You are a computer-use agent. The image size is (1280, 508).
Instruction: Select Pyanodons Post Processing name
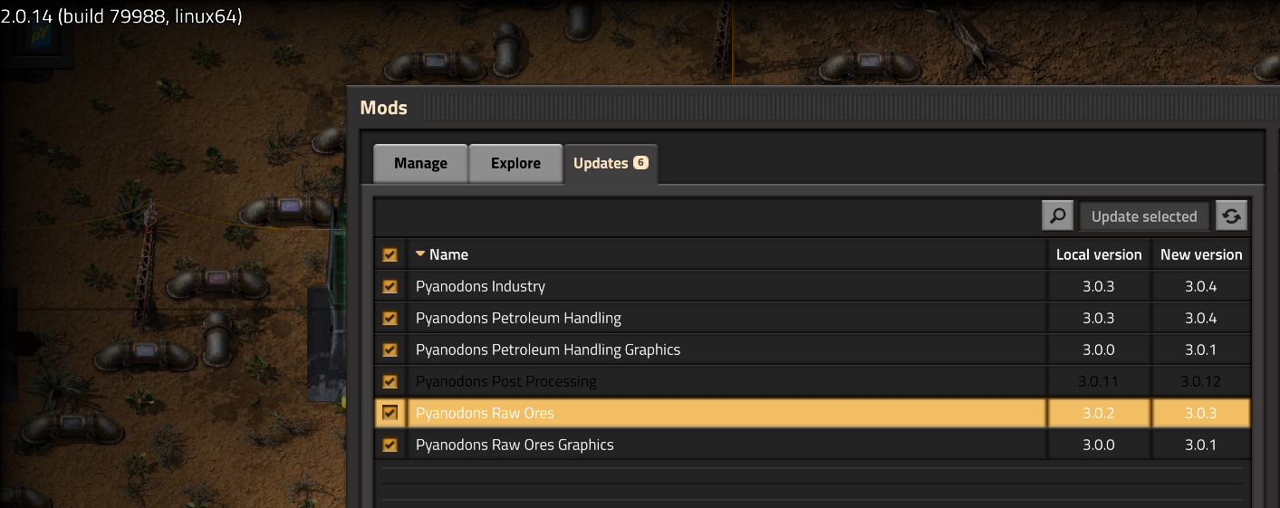[x=506, y=382]
